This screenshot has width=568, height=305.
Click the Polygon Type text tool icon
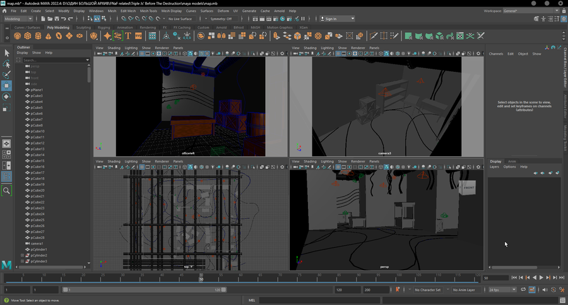(x=128, y=36)
